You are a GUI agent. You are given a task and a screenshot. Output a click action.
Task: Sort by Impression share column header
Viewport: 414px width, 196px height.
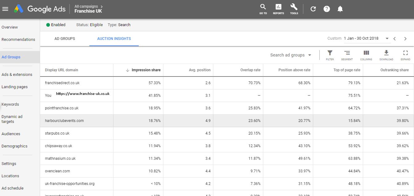pos(146,70)
